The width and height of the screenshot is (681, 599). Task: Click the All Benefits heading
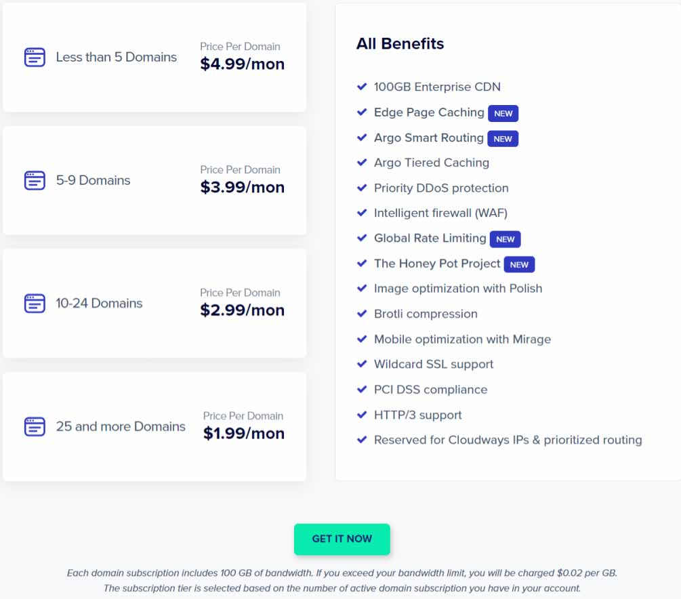point(400,43)
